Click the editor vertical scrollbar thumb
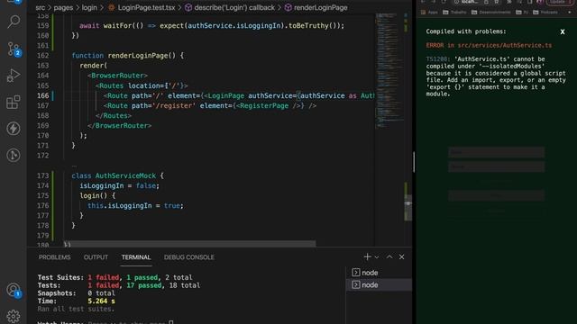The width and height of the screenshot is (577, 324). [408, 208]
